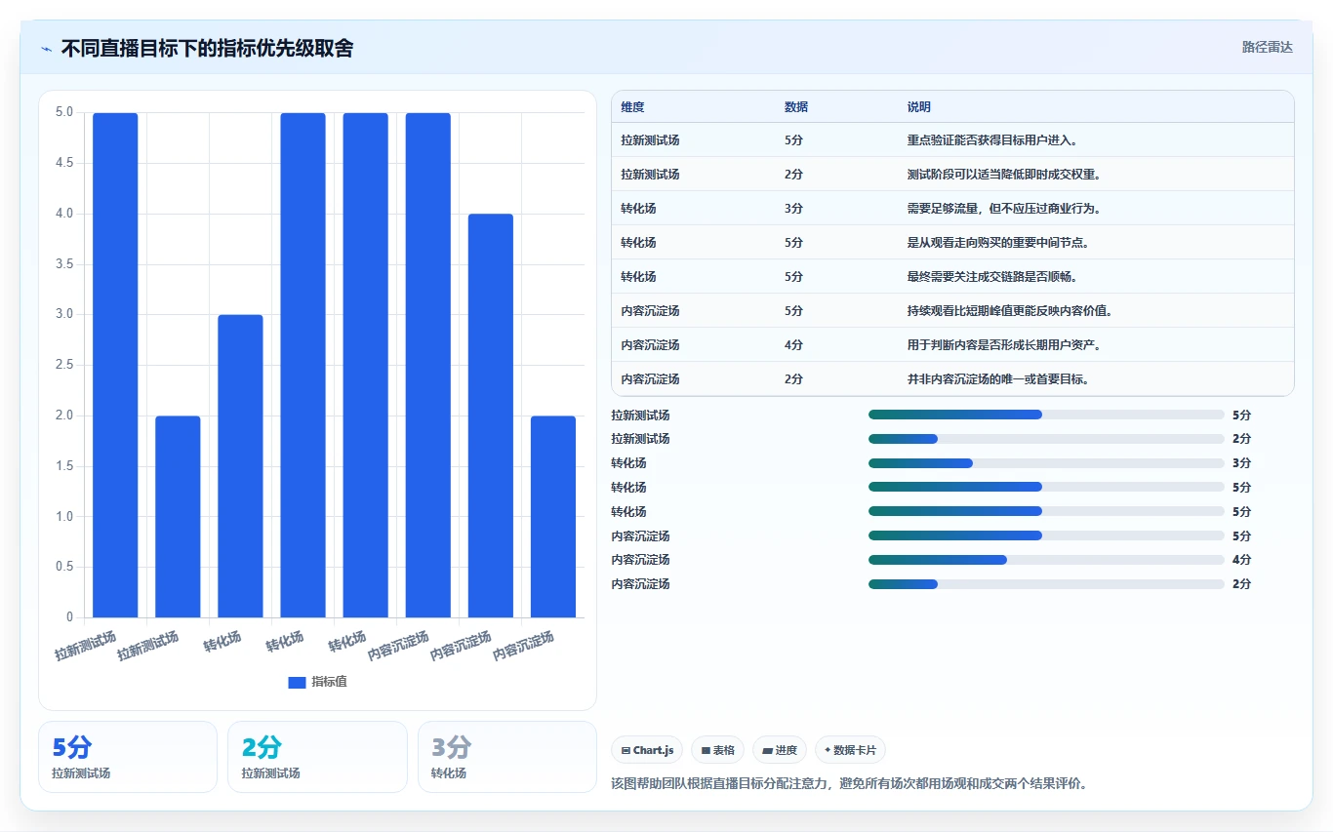1333x832 pixels.
Task: Open the 5分 拉新测试场 data card
Action: pyautogui.click(x=128, y=757)
